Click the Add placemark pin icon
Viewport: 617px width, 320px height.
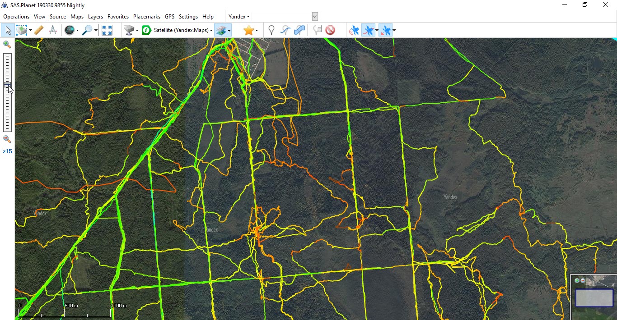pos(271,30)
